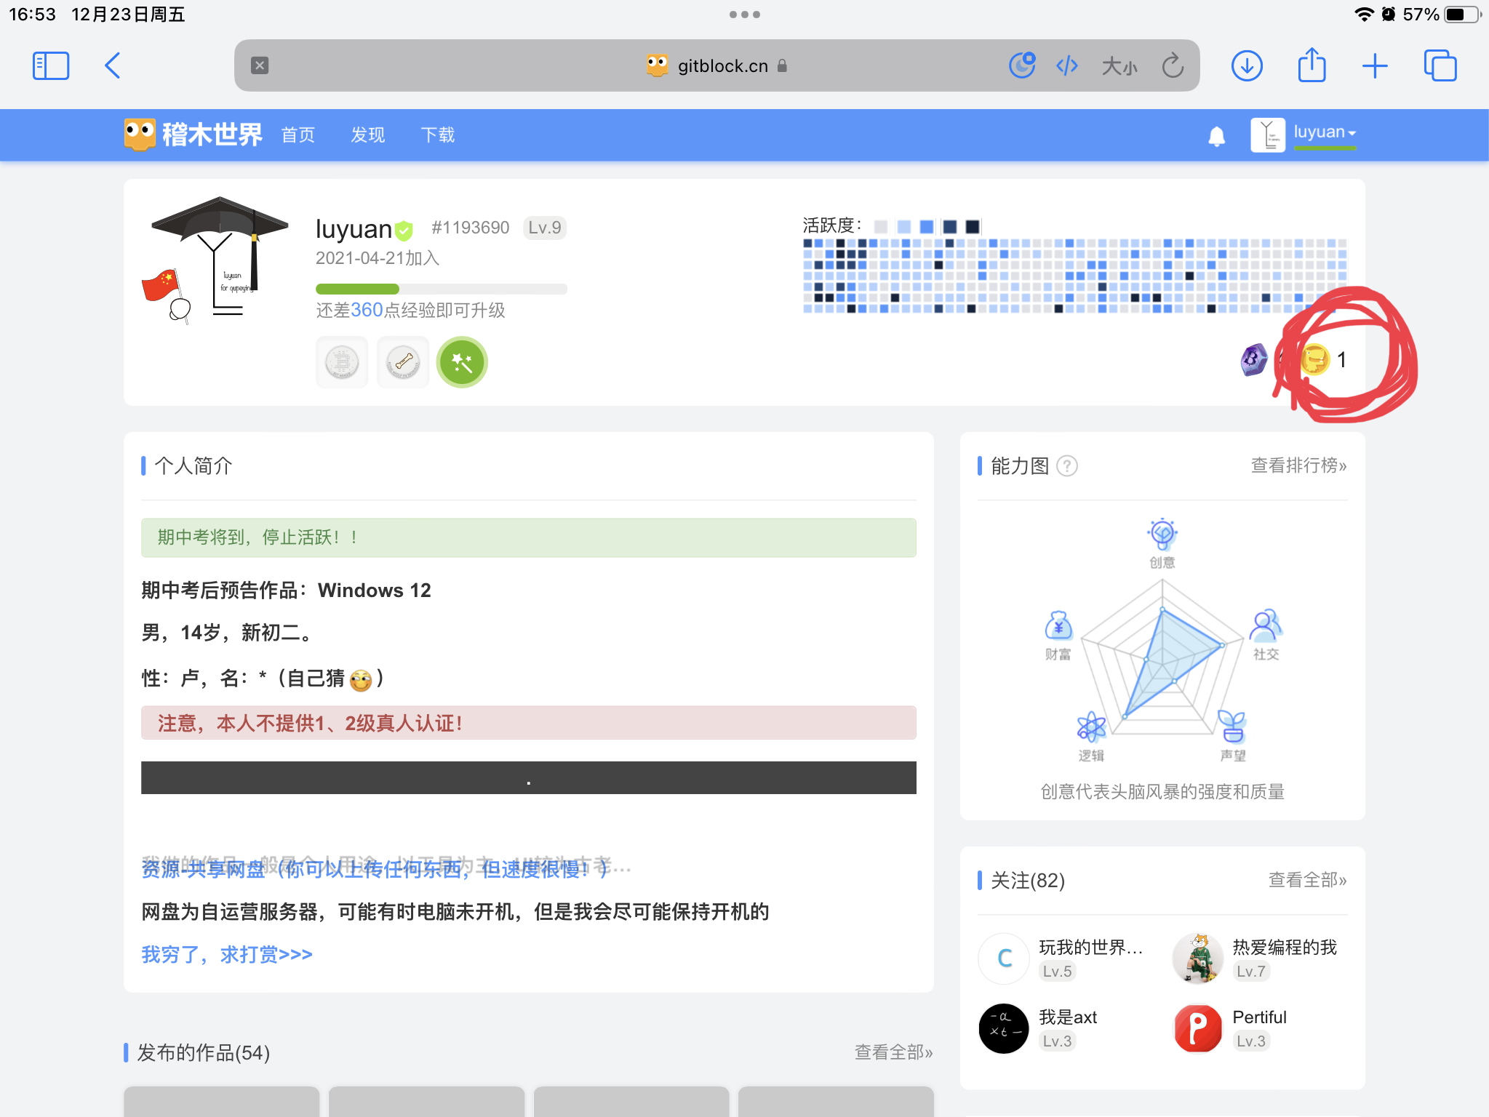The height and width of the screenshot is (1117, 1489).
Task: Open the 查看排行榜 ranking link
Action: click(x=1298, y=465)
